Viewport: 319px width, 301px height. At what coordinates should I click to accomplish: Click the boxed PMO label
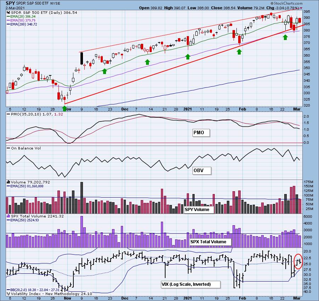tap(201, 133)
